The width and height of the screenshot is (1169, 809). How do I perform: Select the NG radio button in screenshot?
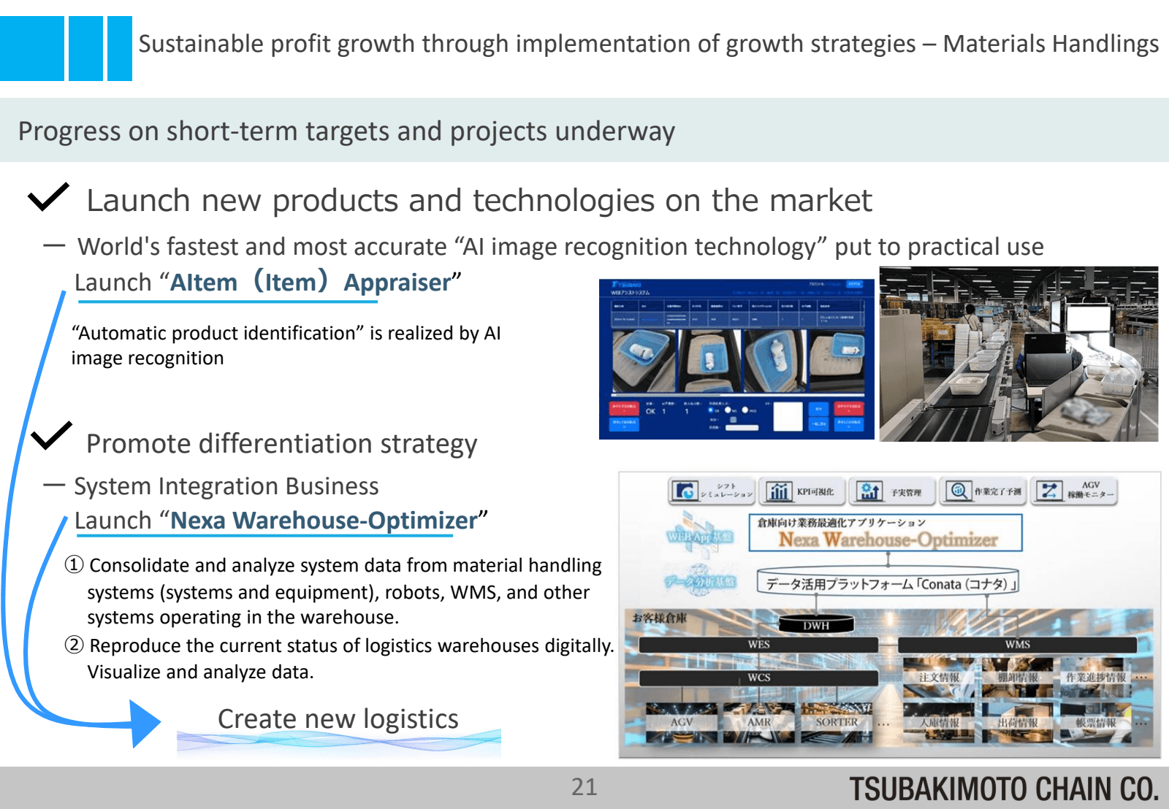728,410
